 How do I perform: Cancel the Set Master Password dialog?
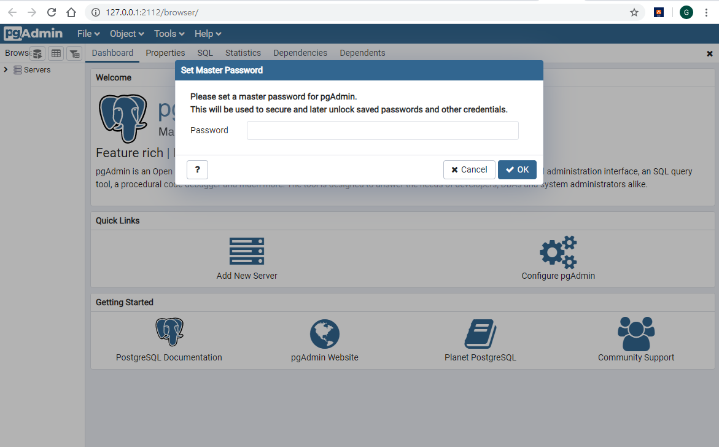pos(469,169)
